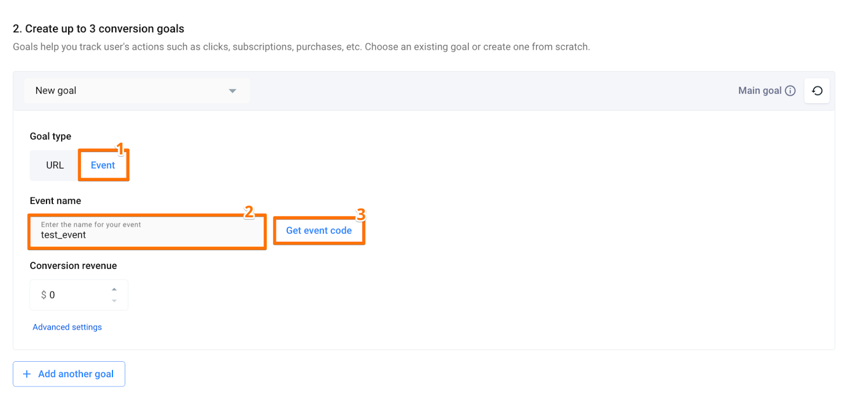845x395 pixels.
Task: Switch goal type to Event
Action: [x=103, y=165]
